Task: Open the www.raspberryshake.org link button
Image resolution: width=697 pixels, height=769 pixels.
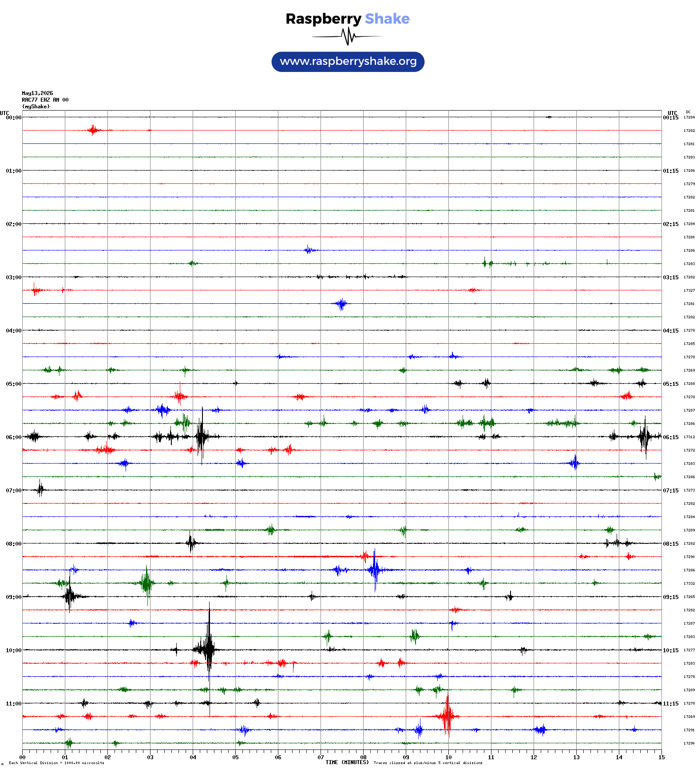Action: pos(348,62)
